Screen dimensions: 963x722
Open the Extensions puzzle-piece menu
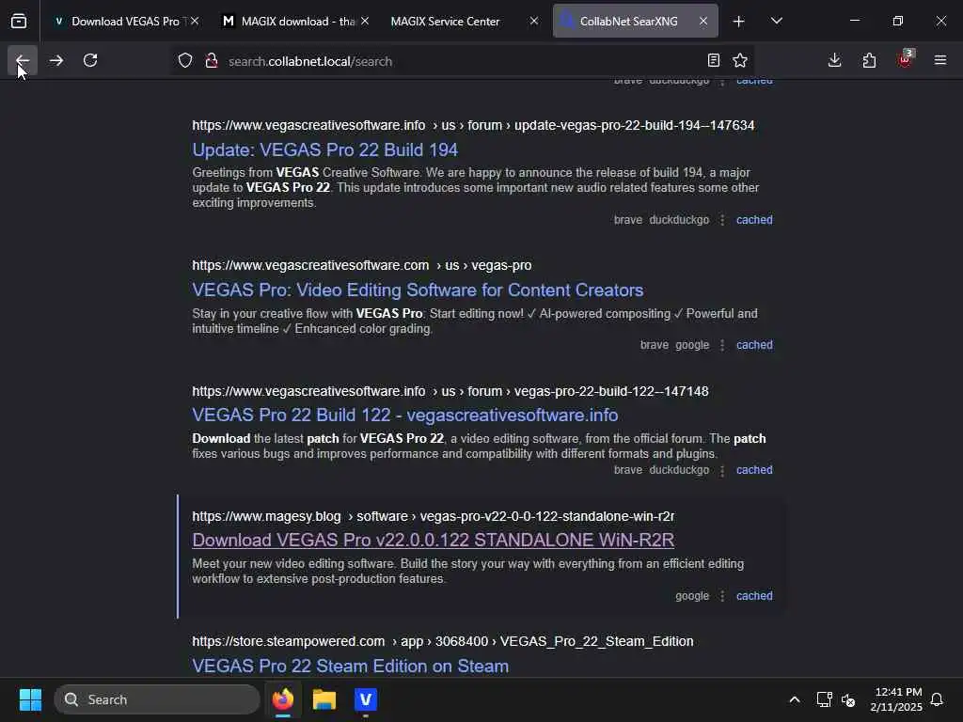click(869, 60)
